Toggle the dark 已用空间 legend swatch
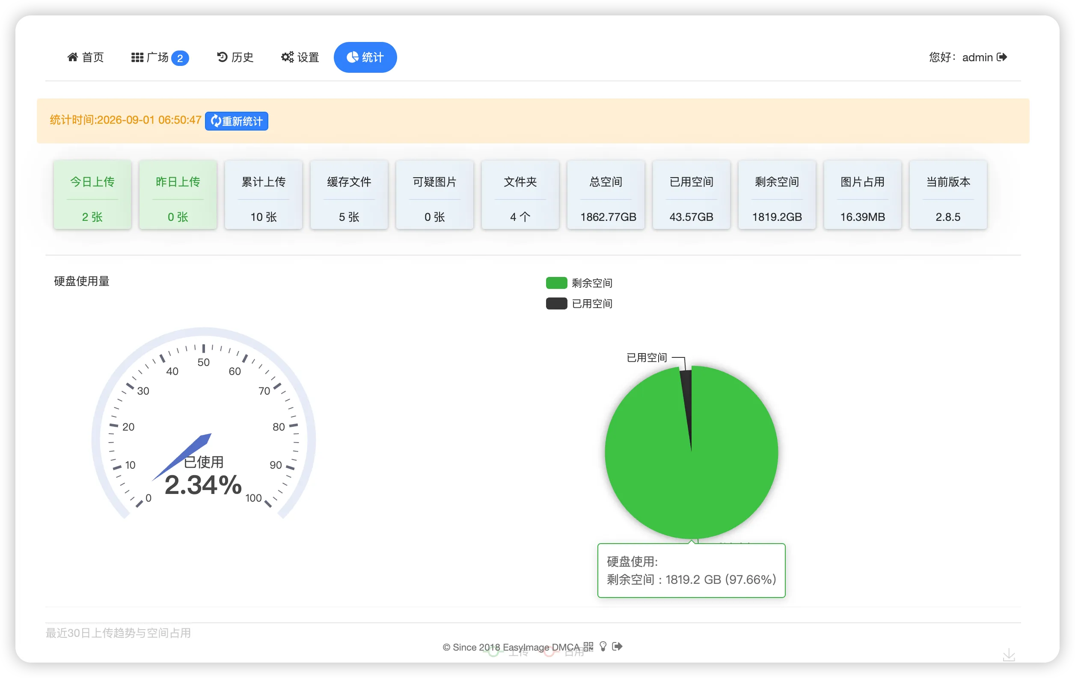Image resolution: width=1075 pixels, height=678 pixels. pyautogui.click(x=556, y=304)
